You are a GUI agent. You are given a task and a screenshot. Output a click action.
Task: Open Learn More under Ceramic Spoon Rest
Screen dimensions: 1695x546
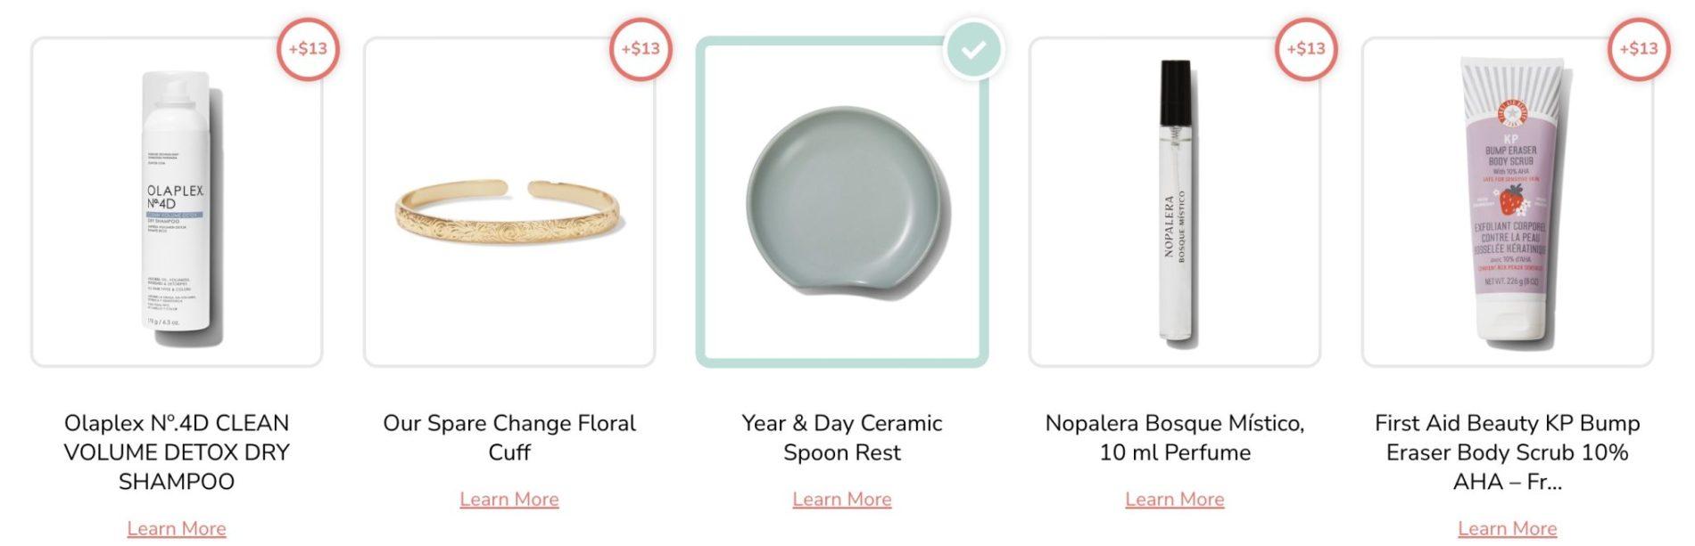(842, 500)
